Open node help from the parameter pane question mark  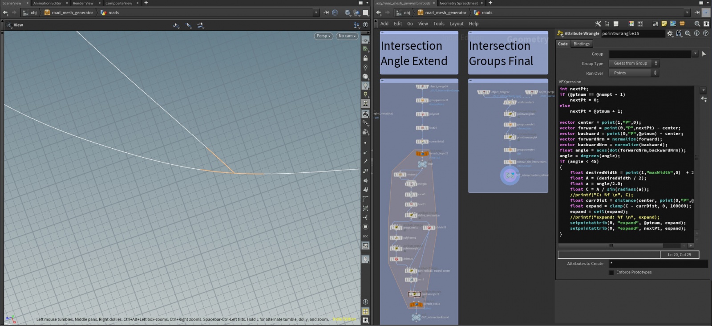click(x=705, y=33)
